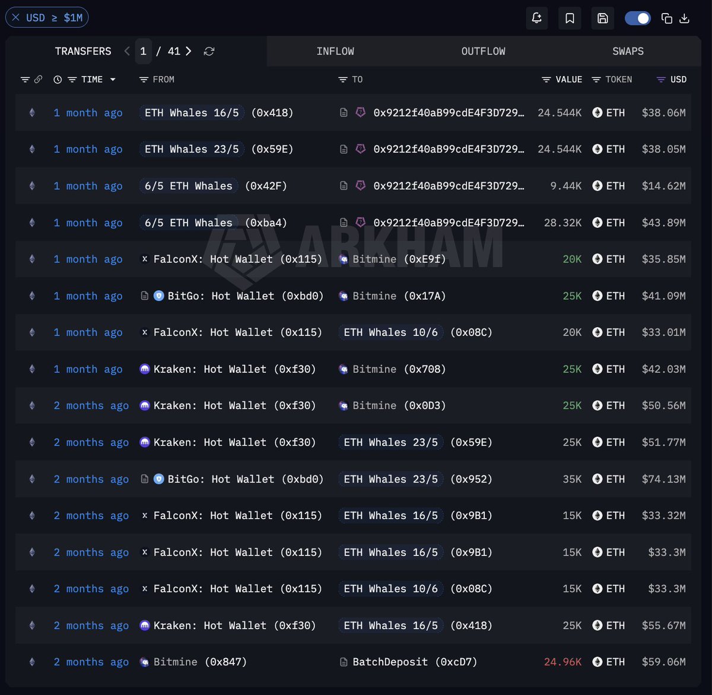Click the save floppy disk icon
Screen dimensions: 712x695
pos(602,18)
